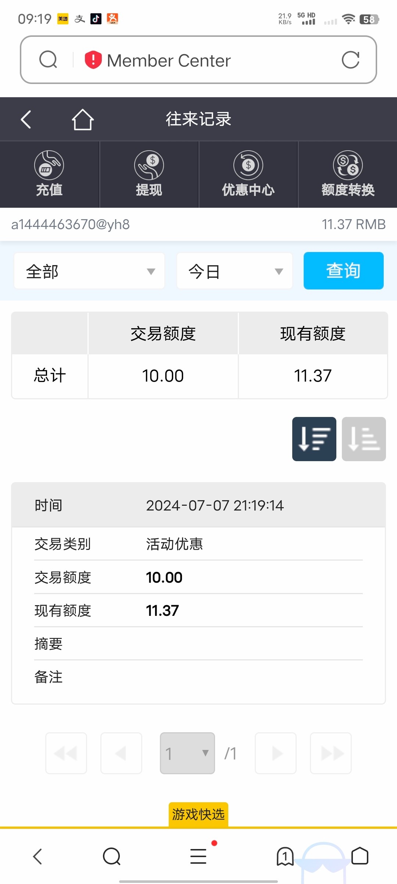Switch to ascending sort order
This screenshot has width=397, height=884.
click(x=364, y=439)
